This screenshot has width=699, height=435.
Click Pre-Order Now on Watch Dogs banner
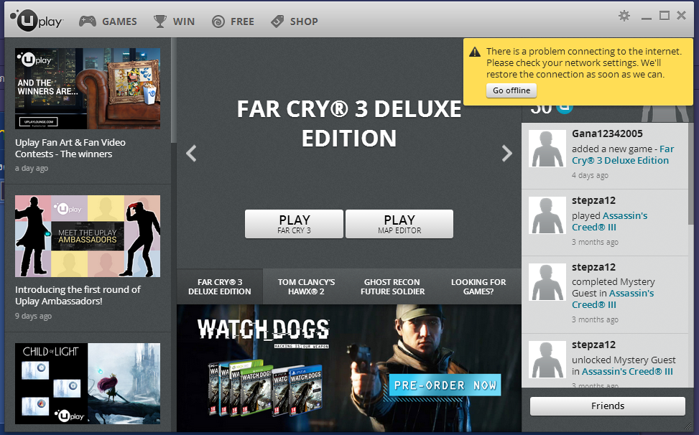tap(445, 385)
